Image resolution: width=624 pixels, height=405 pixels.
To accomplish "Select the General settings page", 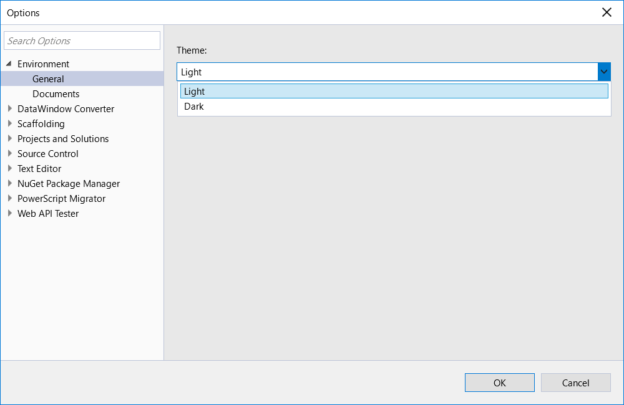I will tap(48, 79).
